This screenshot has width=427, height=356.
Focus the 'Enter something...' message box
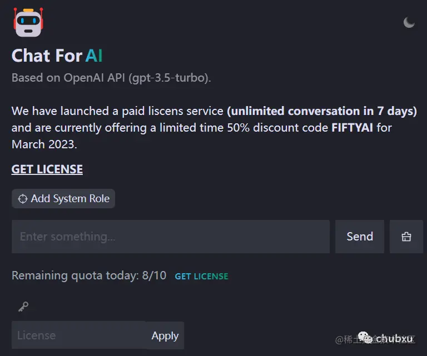[170, 237]
